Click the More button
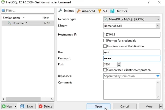This screenshot has height=110, width=165. [x=149, y=106]
